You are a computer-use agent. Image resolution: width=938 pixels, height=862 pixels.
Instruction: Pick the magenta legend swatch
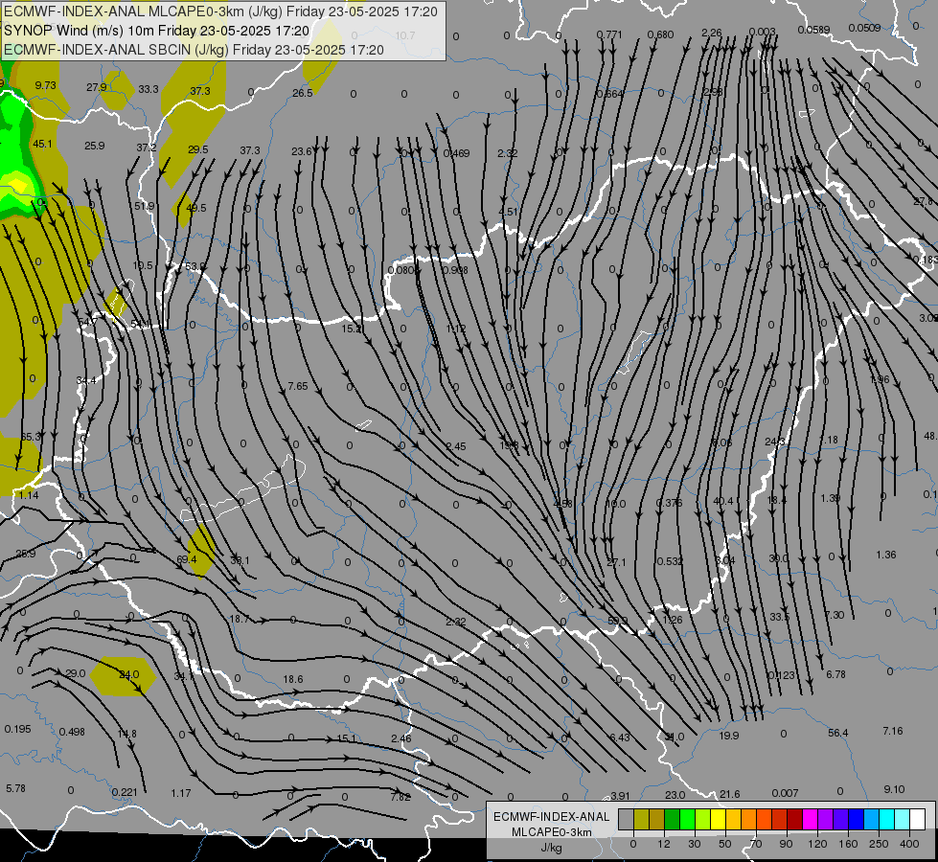click(x=810, y=820)
